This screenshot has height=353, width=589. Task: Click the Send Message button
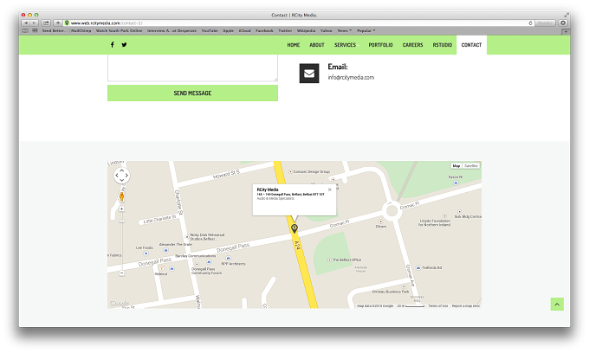192,93
